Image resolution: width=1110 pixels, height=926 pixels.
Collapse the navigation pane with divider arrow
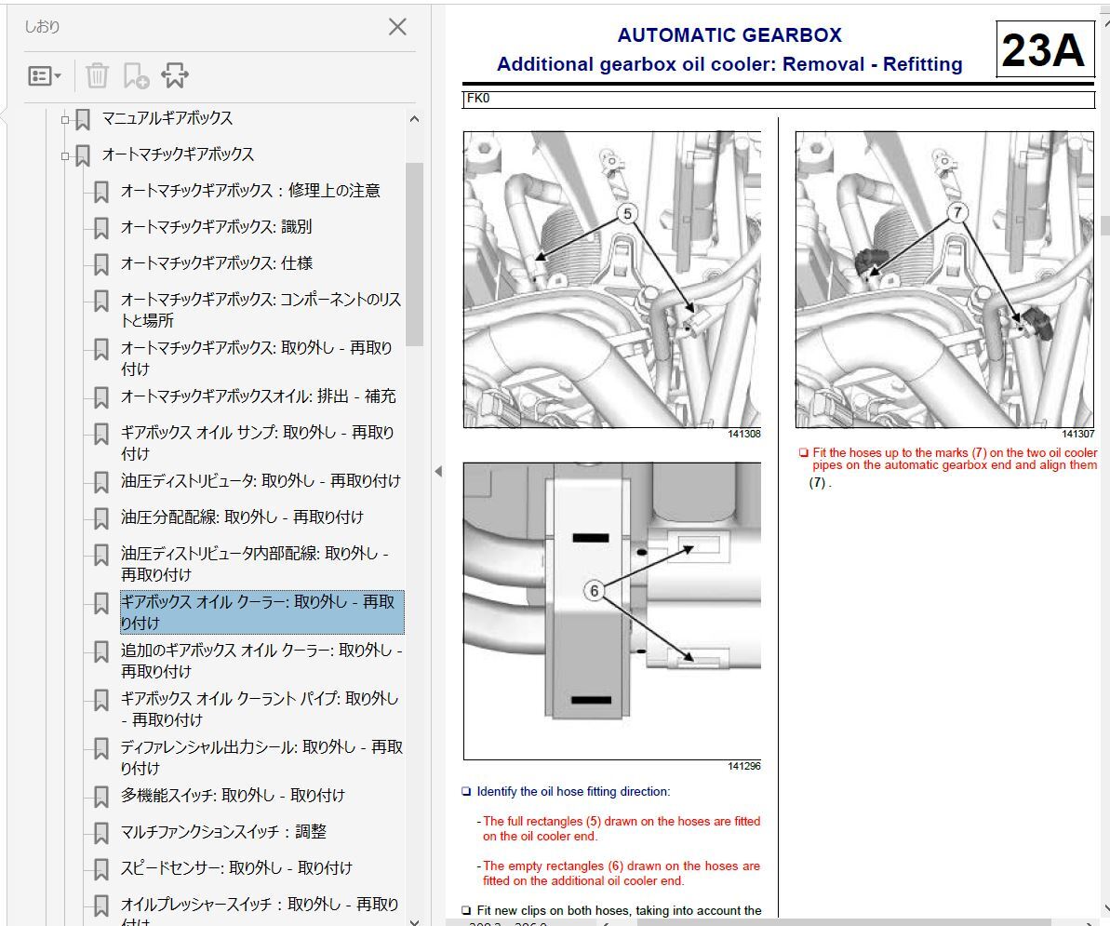pos(438,472)
